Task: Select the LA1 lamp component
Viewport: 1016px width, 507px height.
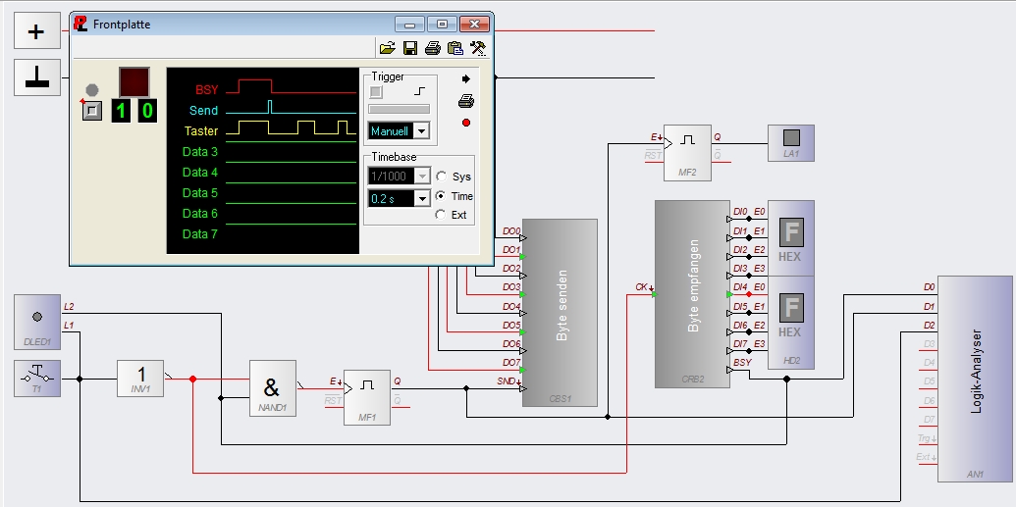Action: 790,143
